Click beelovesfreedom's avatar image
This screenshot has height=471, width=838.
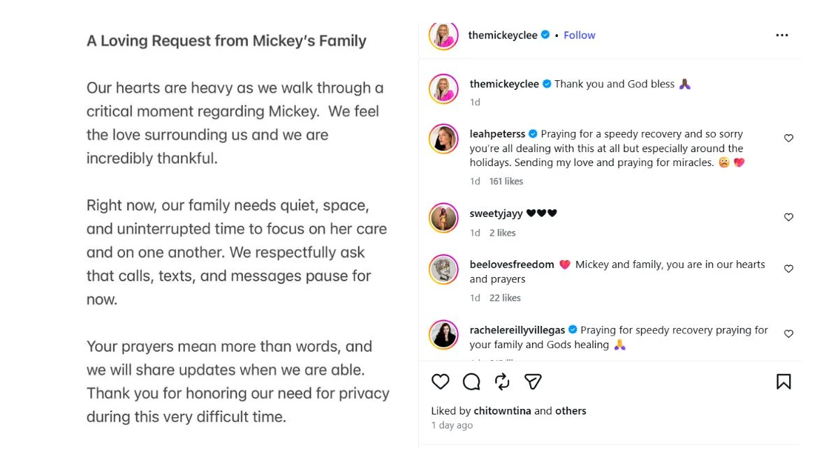pyautogui.click(x=443, y=271)
